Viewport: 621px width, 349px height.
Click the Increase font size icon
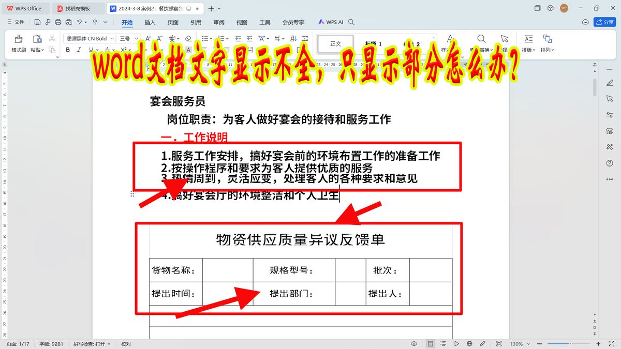tap(149, 38)
